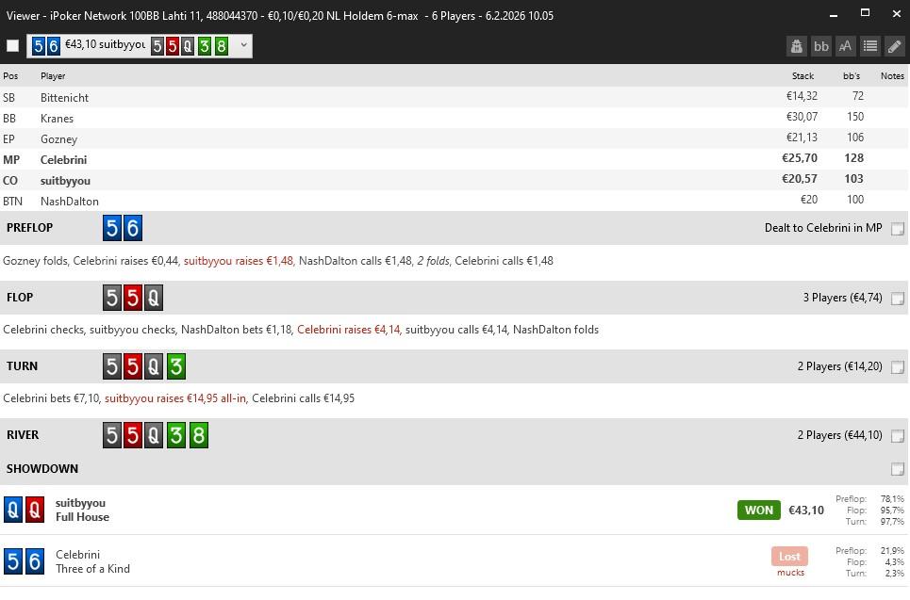Click the pencil edit icon
The width and height of the screenshot is (910, 600).
click(x=895, y=46)
